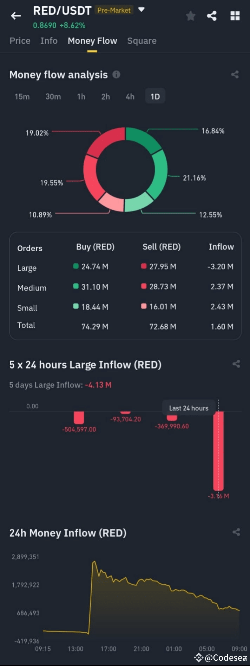
Task: Tap the info icon beside Money flow analysis
Action: point(117,74)
